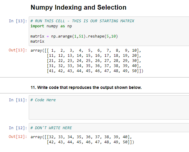Click the '# RUN THIS CELL' comment line

coord(82,21)
